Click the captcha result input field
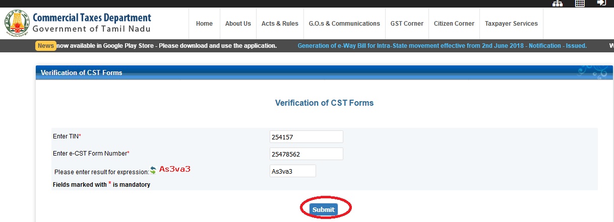614x222 pixels. pos(292,171)
